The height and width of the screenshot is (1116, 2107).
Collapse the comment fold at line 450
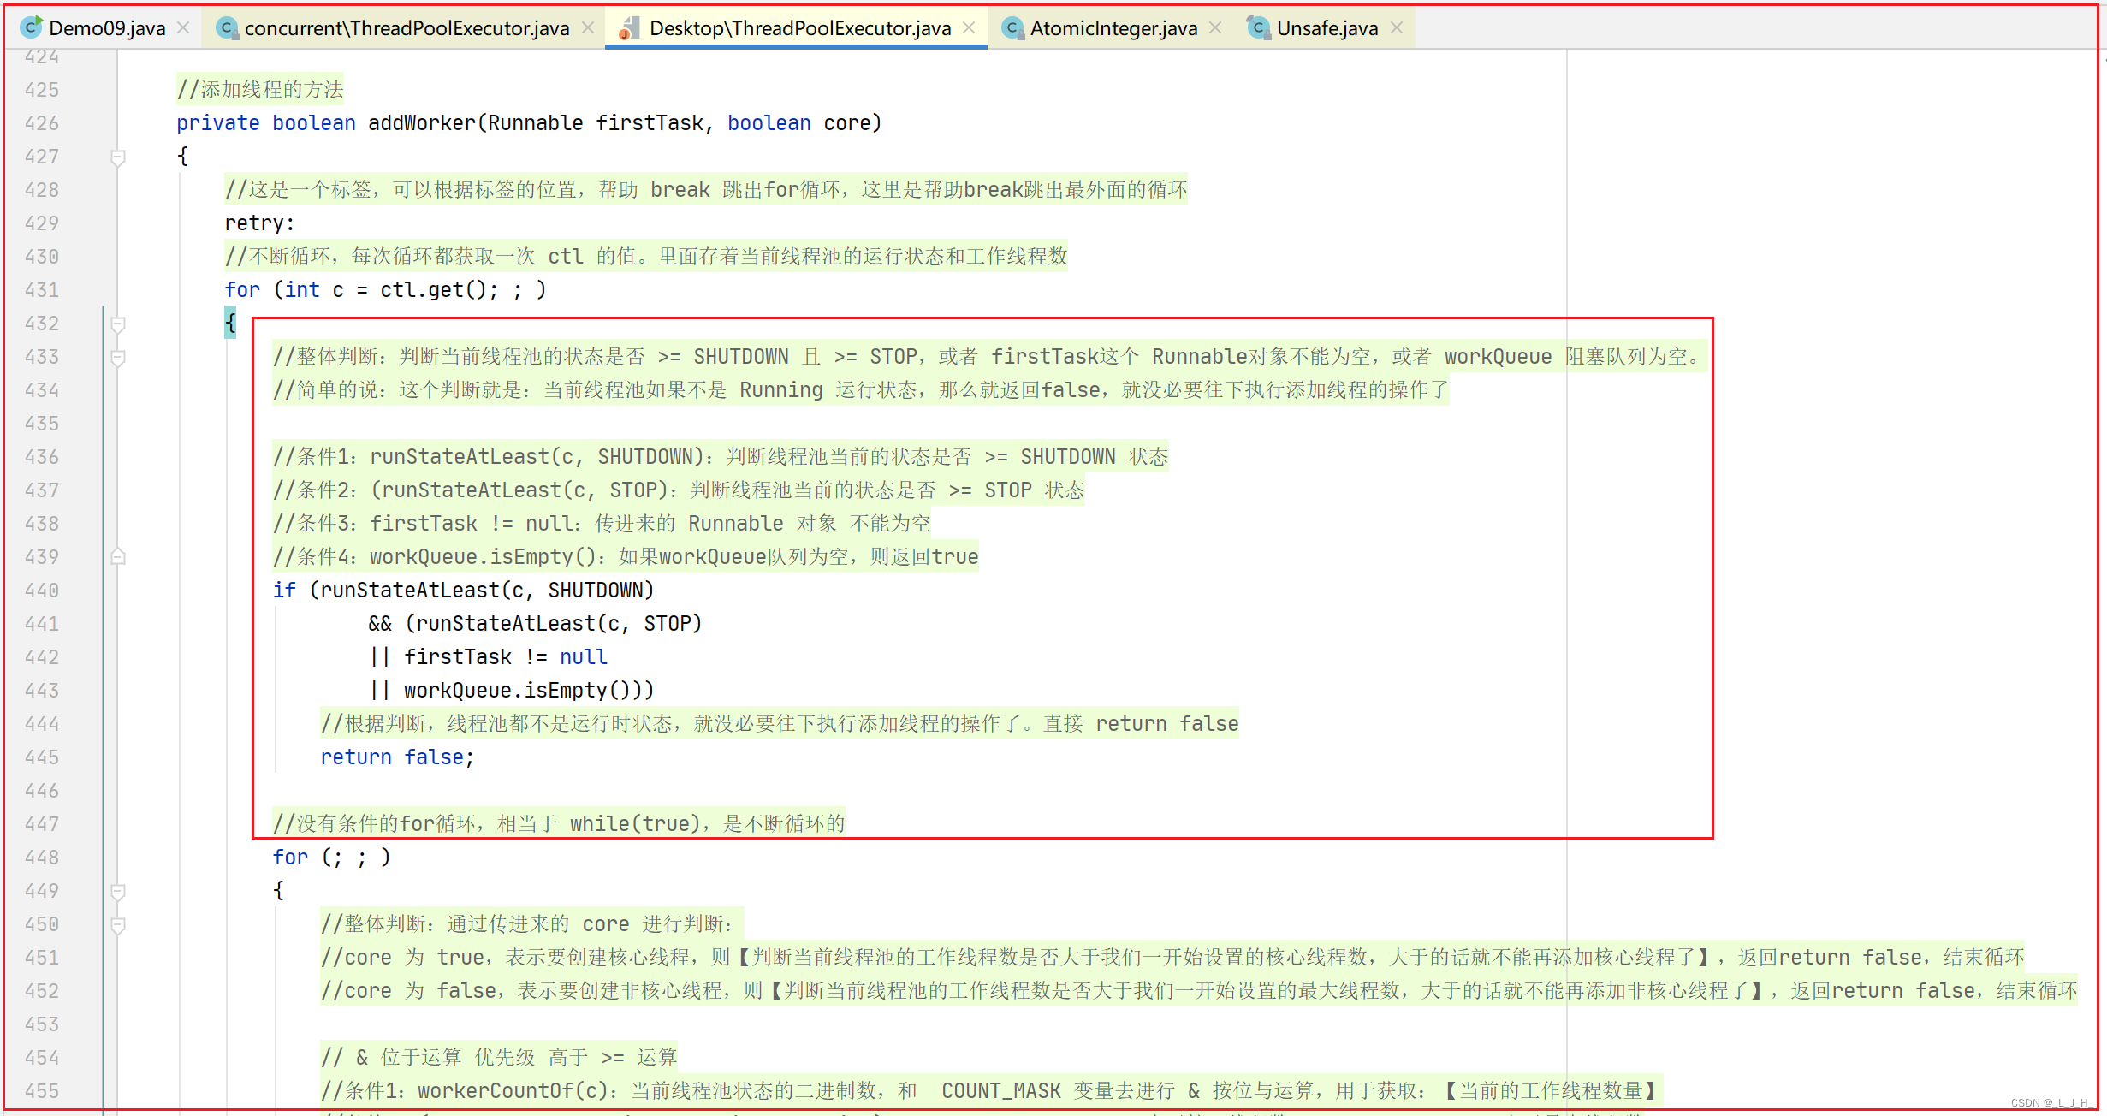[x=118, y=925]
